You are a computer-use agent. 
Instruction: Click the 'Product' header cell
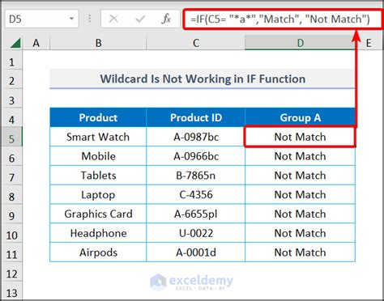(x=98, y=117)
